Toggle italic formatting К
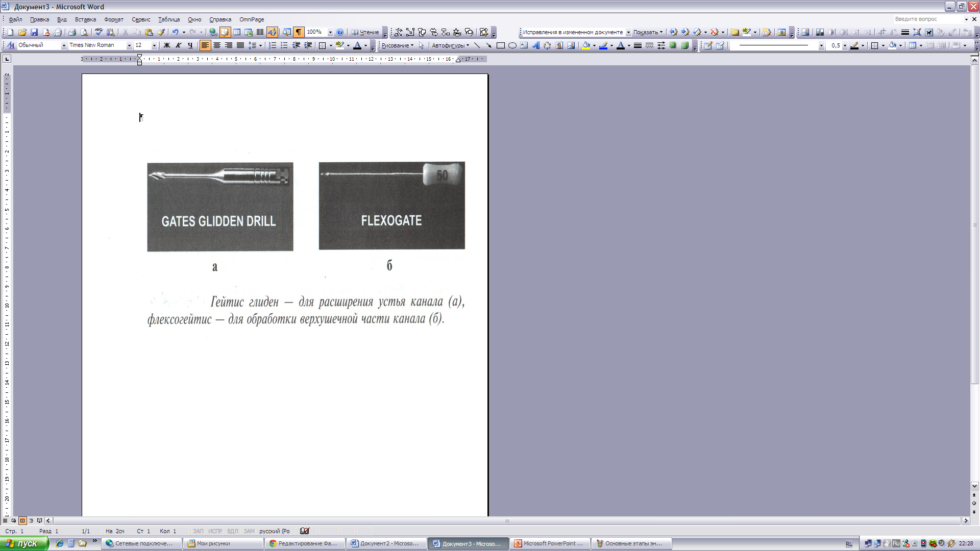The image size is (980, 551). [x=178, y=45]
